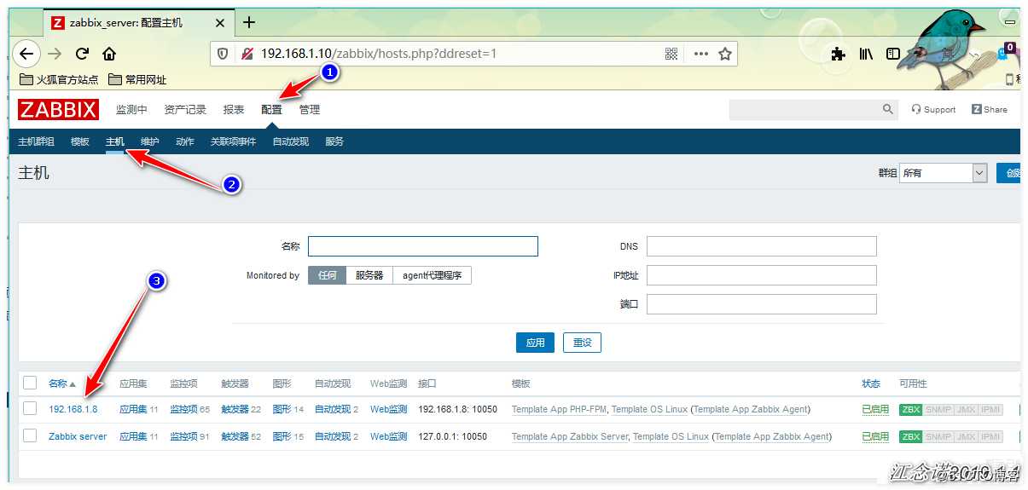Sort hosts by the 名称 column header

61,384
